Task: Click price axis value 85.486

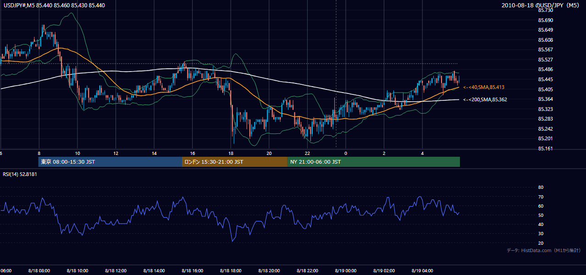Action: point(545,69)
